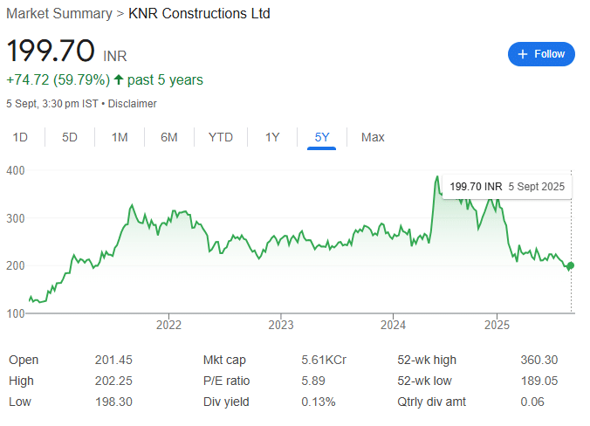
Task: Click the P/E ratio value 5.89
Action: pyautogui.click(x=313, y=381)
